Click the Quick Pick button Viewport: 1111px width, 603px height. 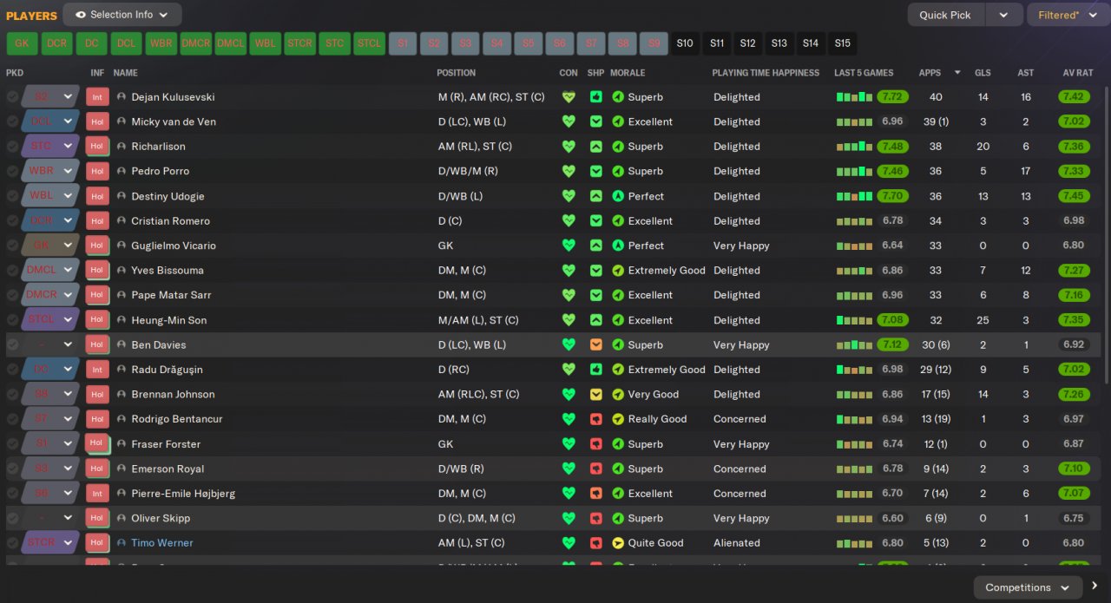click(x=946, y=15)
